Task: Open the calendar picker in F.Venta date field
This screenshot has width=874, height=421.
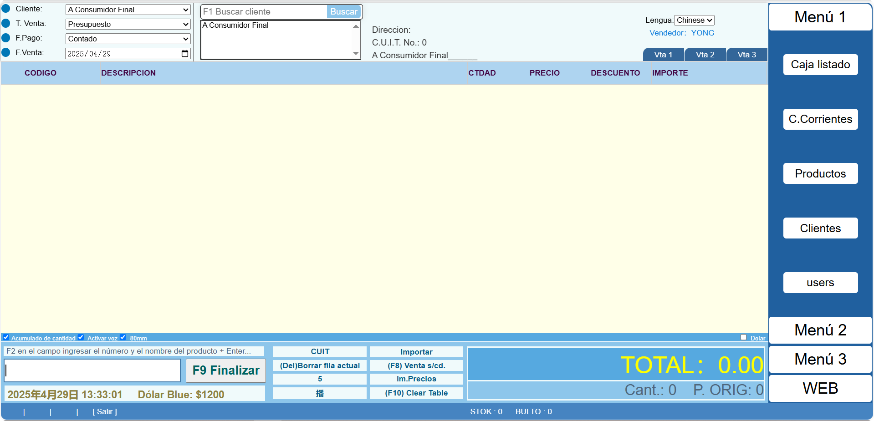Action: click(185, 54)
